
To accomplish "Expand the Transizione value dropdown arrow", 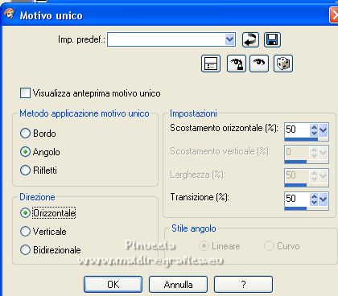I will 324,199.
